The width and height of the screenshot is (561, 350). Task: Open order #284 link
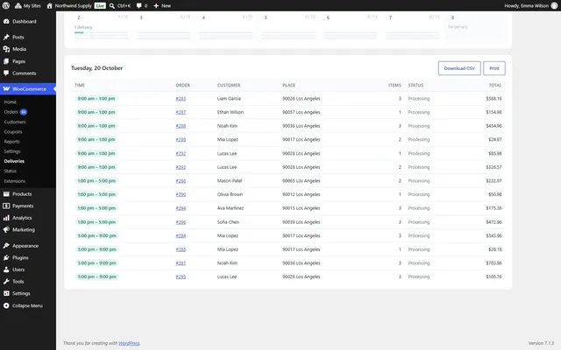pyautogui.click(x=181, y=235)
